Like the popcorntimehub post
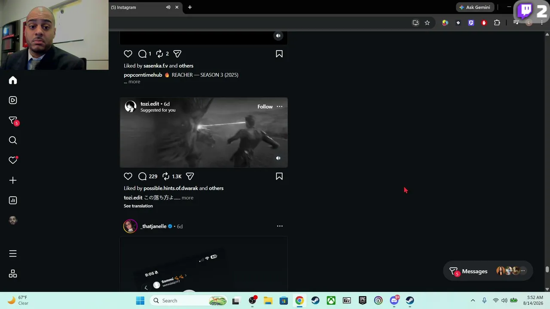 click(128, 54)
